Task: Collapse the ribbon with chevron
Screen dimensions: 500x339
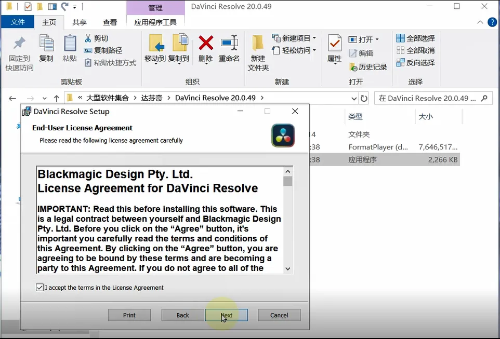Action: (480, 22)
